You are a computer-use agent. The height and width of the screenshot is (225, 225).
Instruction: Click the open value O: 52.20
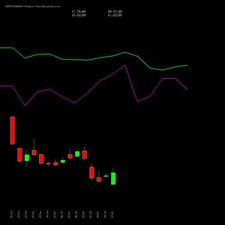79,15
